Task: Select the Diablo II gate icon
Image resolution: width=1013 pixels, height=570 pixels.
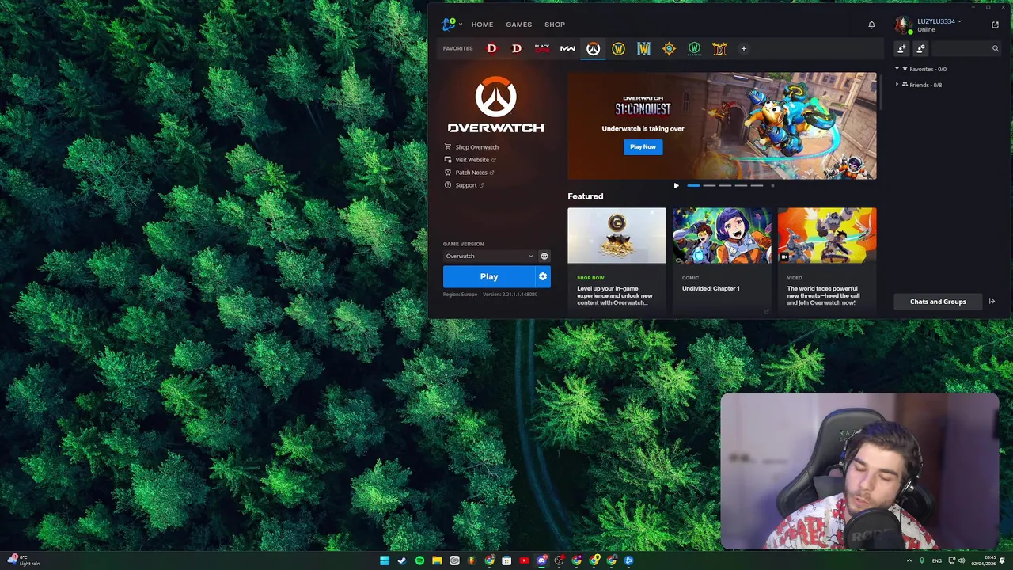Action: click(x=719, y=48)
